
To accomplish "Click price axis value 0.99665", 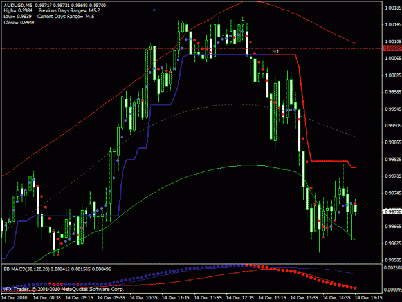I will pyautogui.click(x=393, y=226).
